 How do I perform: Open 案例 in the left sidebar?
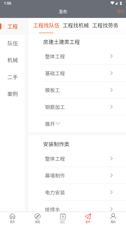point(13,94)
